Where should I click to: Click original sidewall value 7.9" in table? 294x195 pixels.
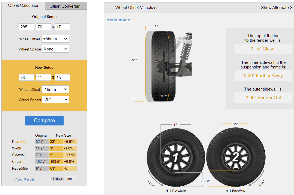tap(41, 155)
